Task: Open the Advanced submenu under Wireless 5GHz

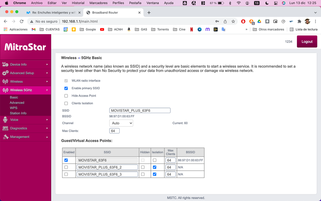Action: (x=17, y=103)
